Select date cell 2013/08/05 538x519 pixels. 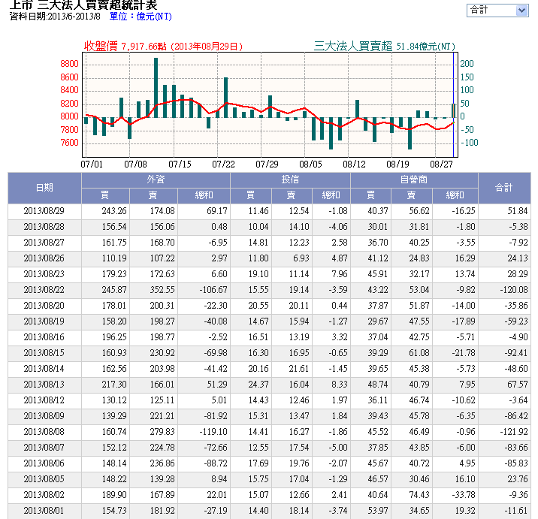[44, 479]
